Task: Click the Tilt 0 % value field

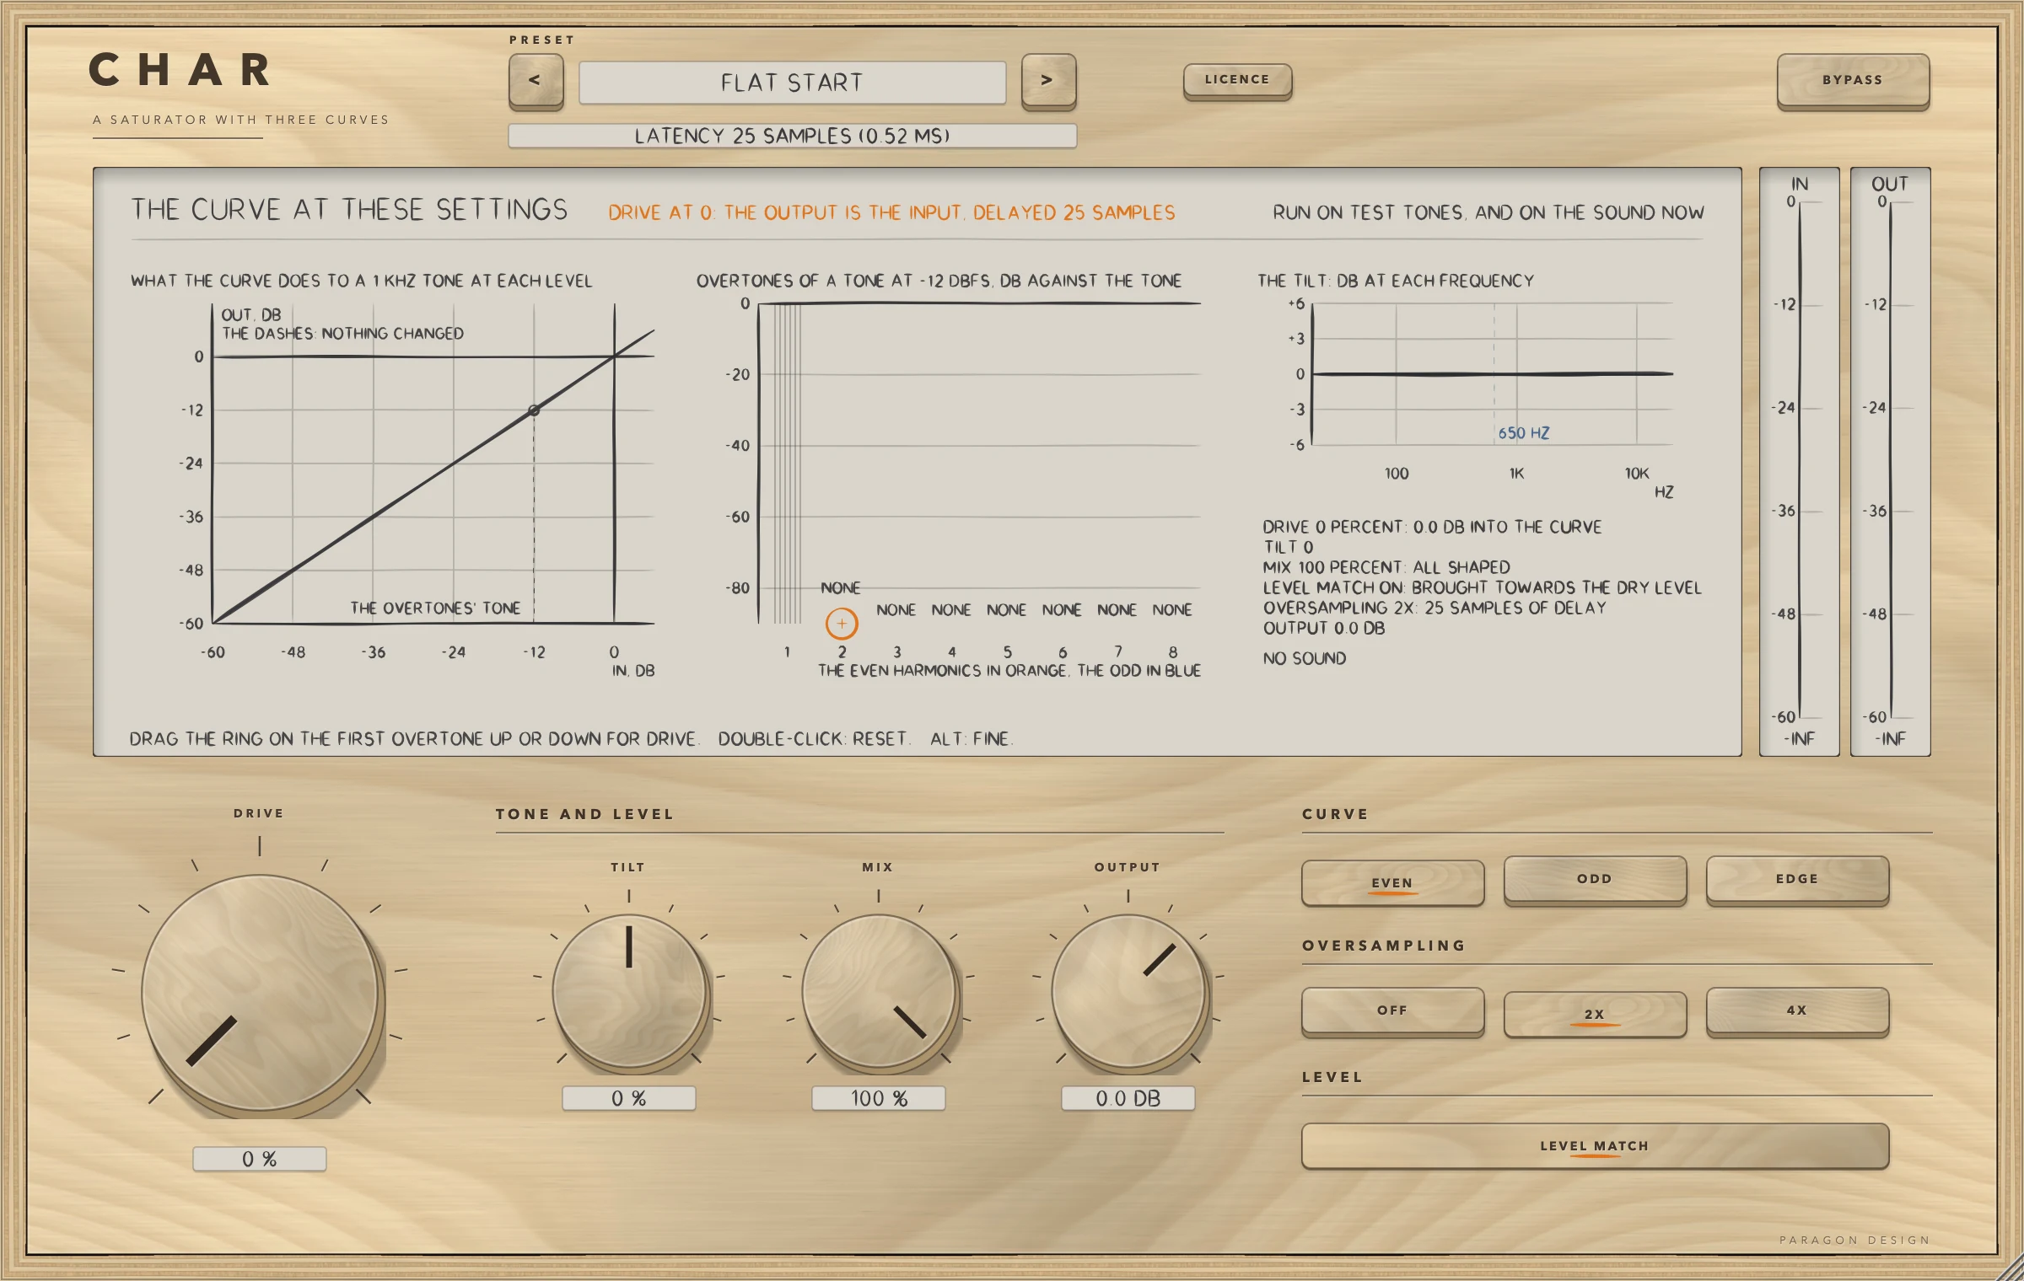Action: tap(629, 1098)
